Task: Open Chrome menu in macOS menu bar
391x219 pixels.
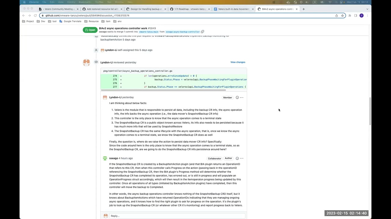Action: pyautogui.click(x=34, y=2)
